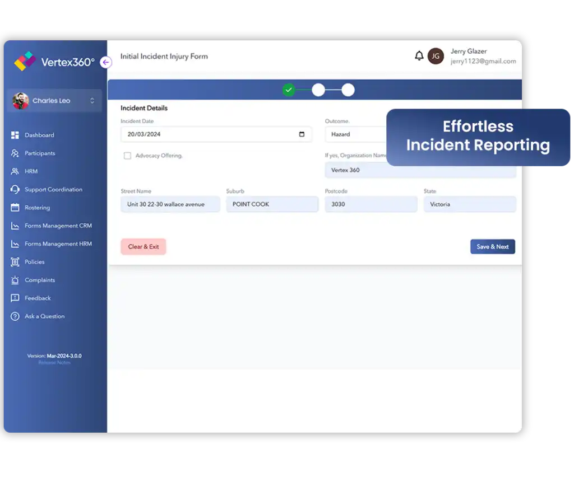Click the notification bell icon
This screenshot has height=482, width=574.
[419, 56]
